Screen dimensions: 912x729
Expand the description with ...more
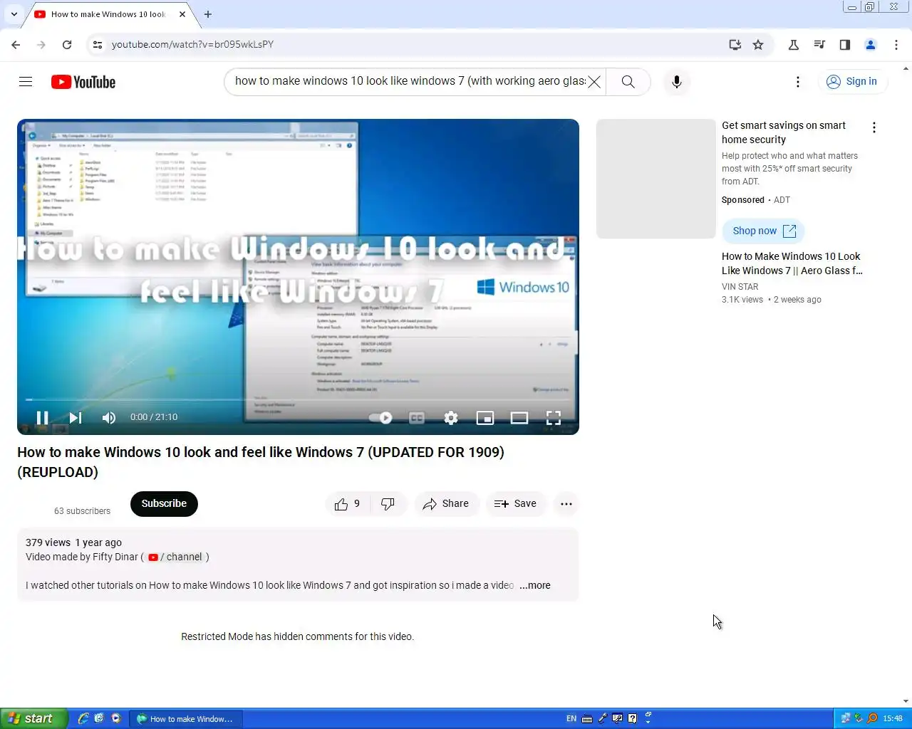click(x=535, y=585)
